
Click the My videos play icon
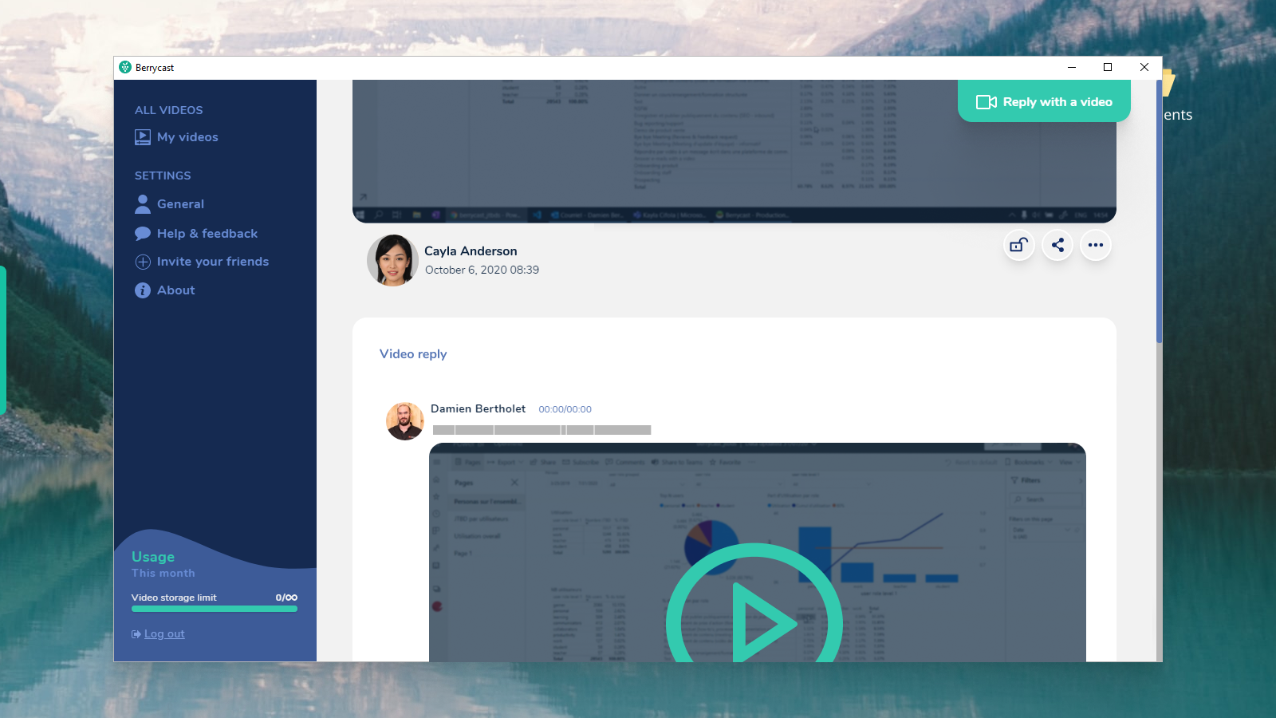pos(143,137)
